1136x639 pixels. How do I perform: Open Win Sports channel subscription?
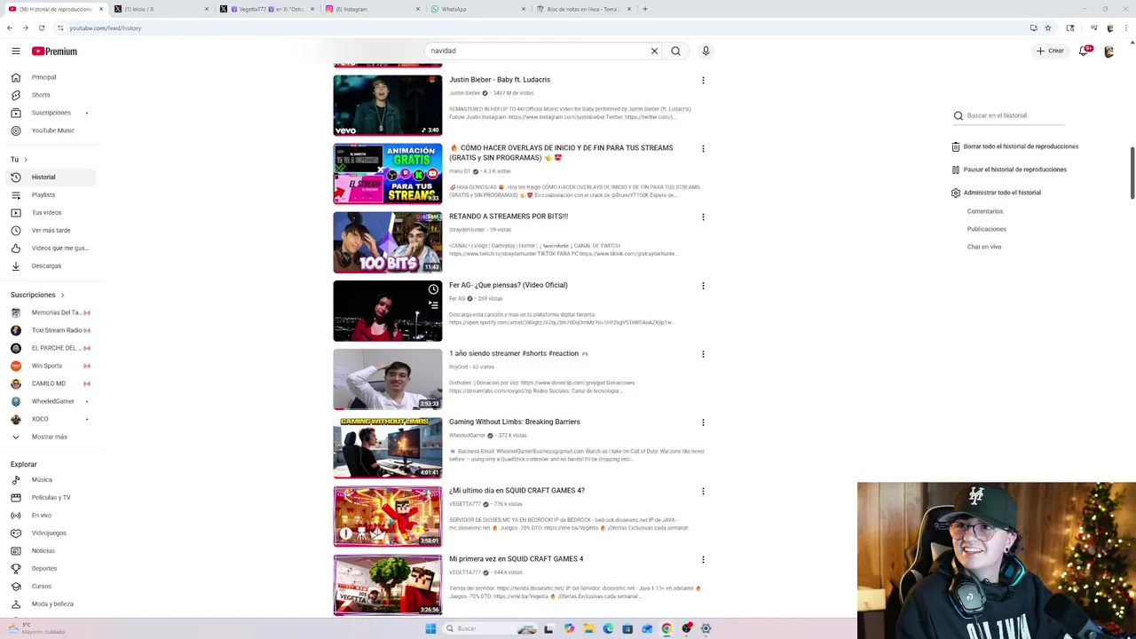coord(50,366)
